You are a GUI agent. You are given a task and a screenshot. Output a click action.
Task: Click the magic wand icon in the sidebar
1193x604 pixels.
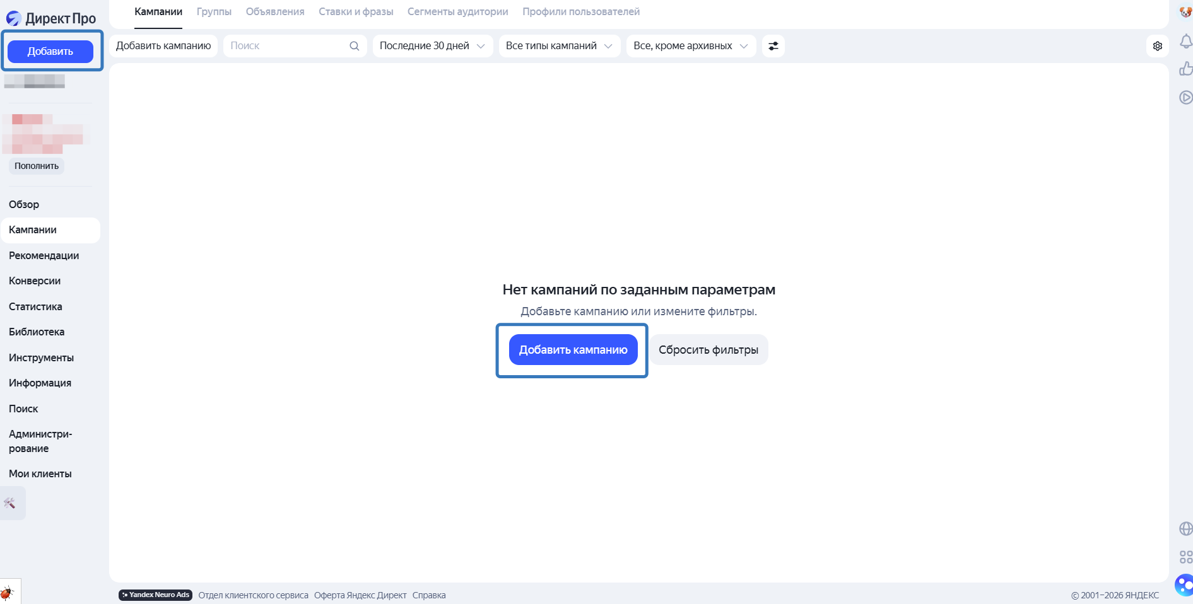tap(11, 502)
